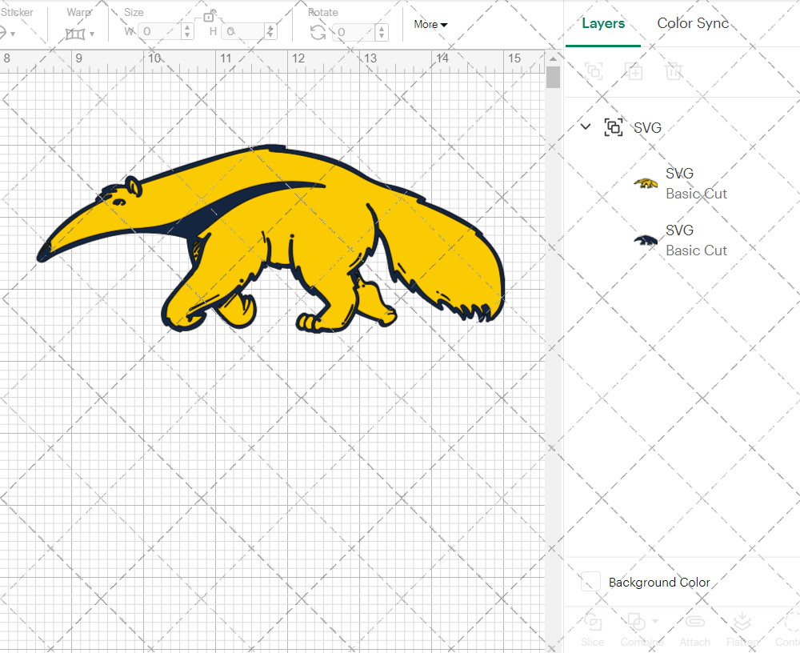Open the Combine tool
The image size is (800, 653).
640,630
